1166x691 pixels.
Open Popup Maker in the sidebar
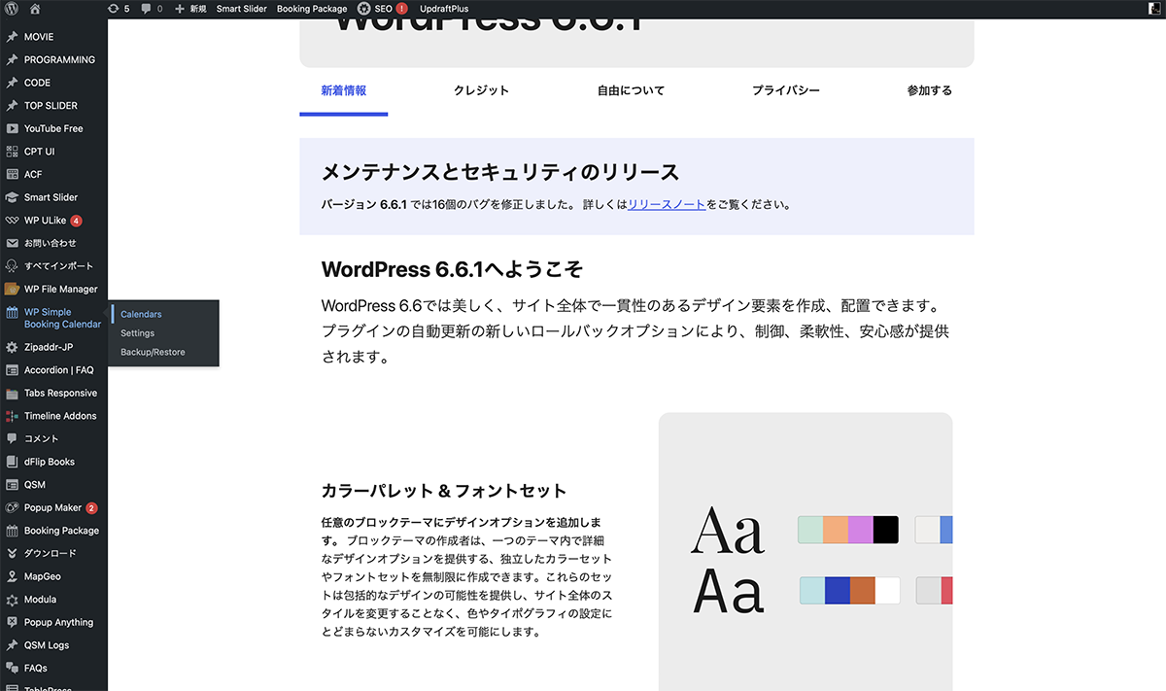click(x=52, y=507)
